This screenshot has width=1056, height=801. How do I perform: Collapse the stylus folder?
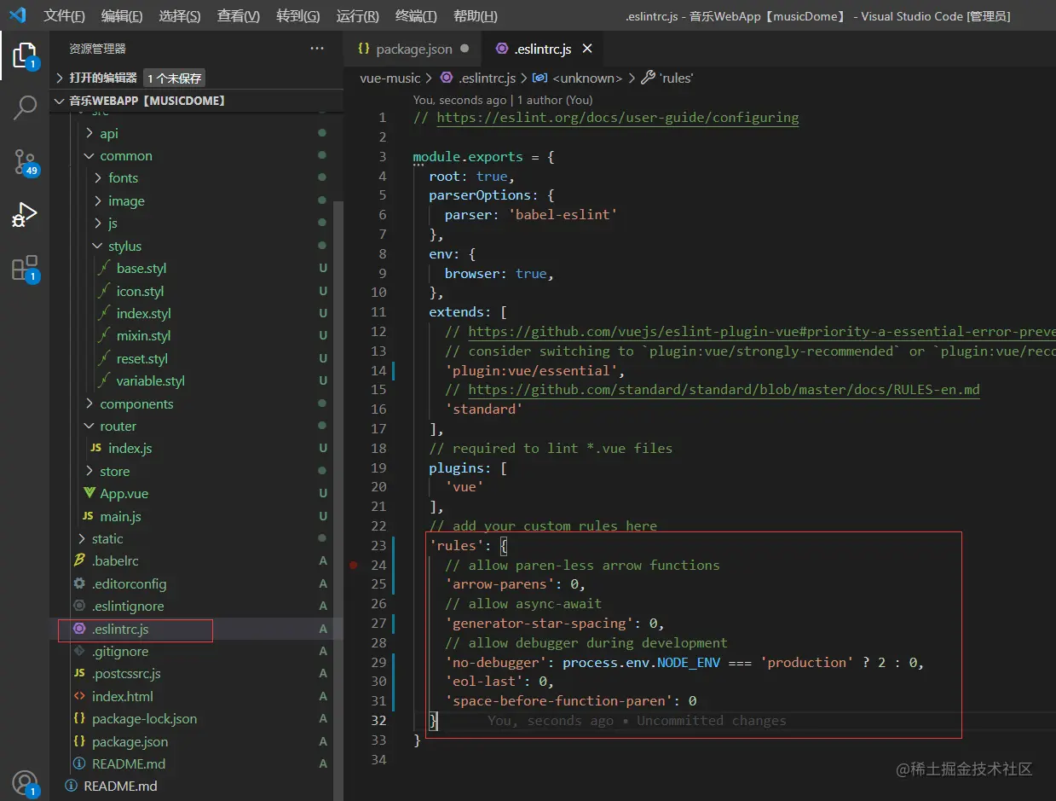point(124,246)
